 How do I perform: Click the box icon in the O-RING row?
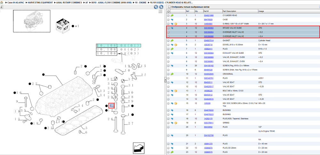click(x=175, y=24)
